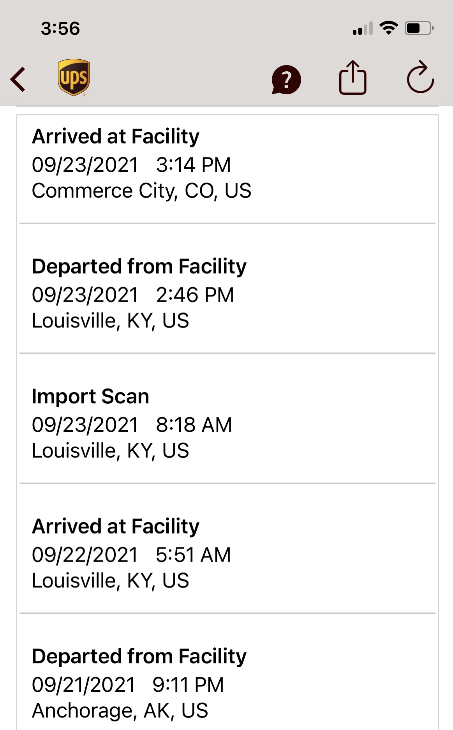Image resolution: width=453 pixels, height=730 pixels.
Task: Tap the Import Scan event heading
Action: (90, 396)
